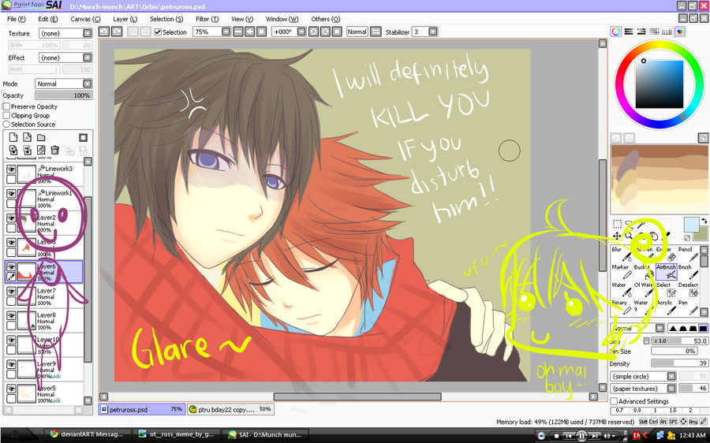Open the File menu
The height and width of the screenshot is (443, 710).
click(17, 19)
